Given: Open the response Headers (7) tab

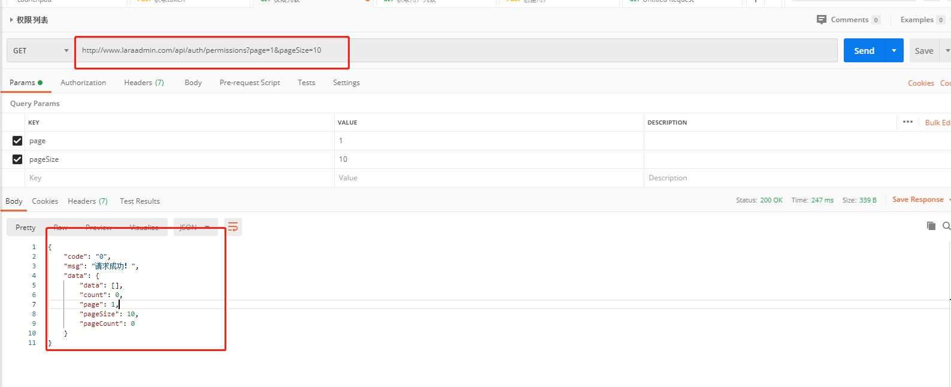Looking at the screenshot, I should (87, 201).
